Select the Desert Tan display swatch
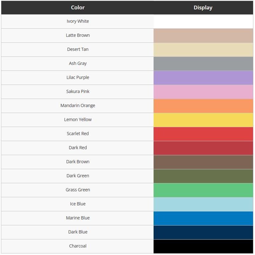 (x=203, y=50)
